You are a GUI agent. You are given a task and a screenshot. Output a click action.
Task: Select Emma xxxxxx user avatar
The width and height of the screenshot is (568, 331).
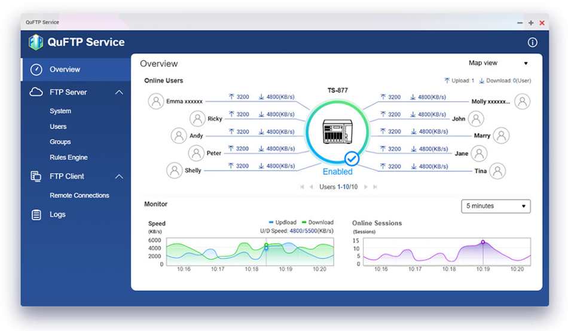click(x=156, y=101)
